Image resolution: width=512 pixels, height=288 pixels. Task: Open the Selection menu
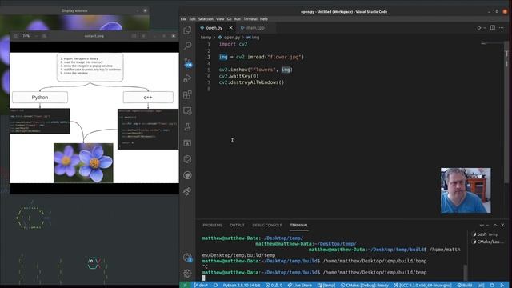206,19
